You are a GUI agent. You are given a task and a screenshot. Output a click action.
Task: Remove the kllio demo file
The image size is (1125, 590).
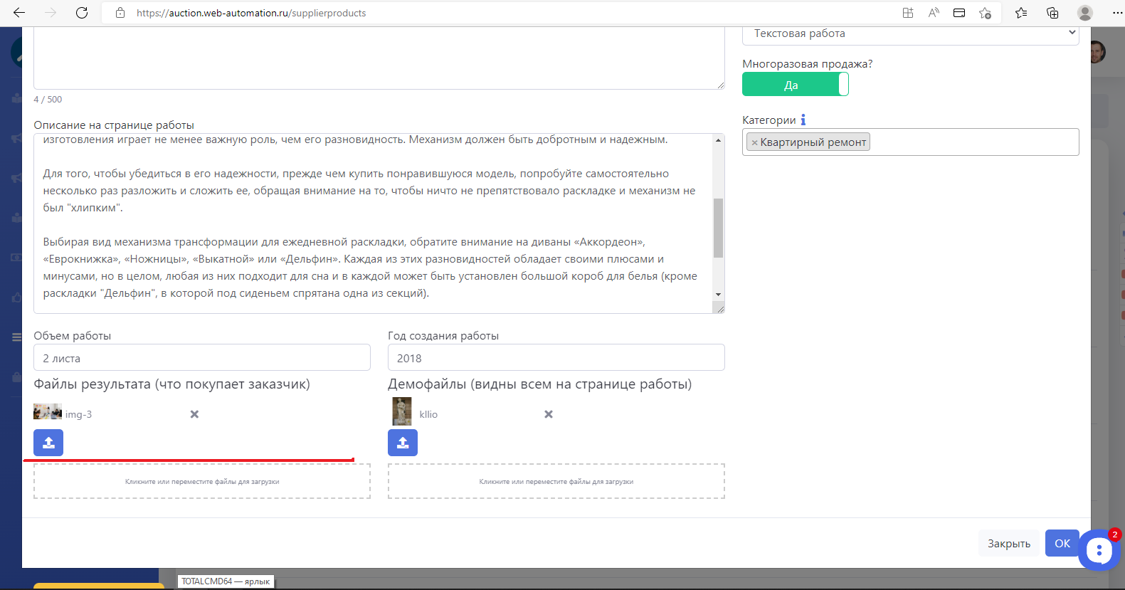pyautogui.click(x=549, y=414)
